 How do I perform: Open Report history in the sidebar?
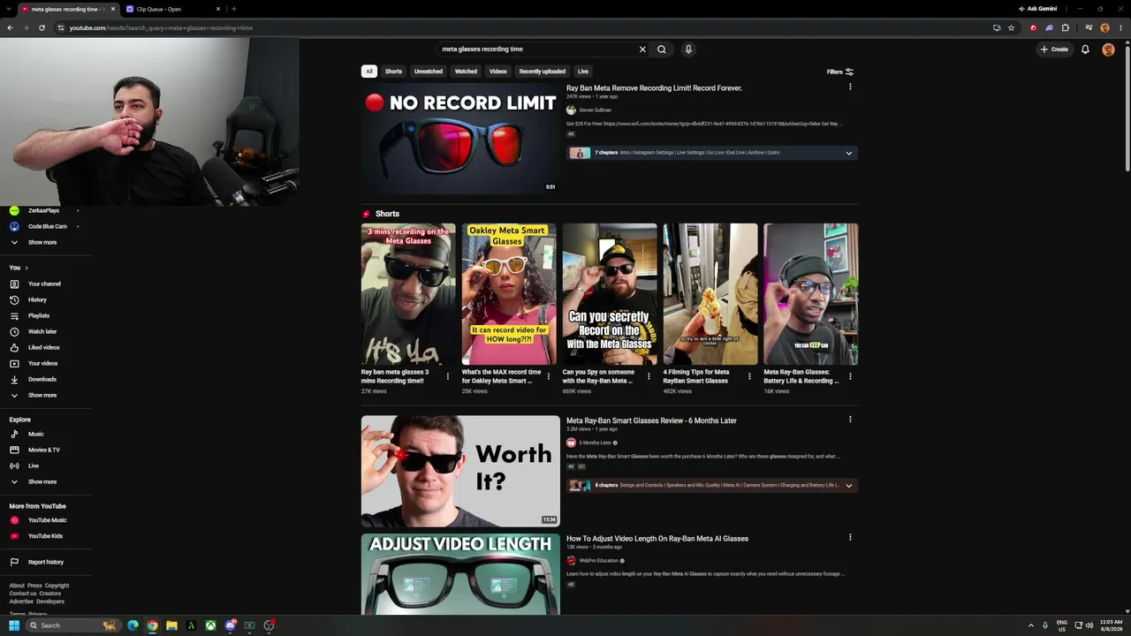tap(46, 562)
